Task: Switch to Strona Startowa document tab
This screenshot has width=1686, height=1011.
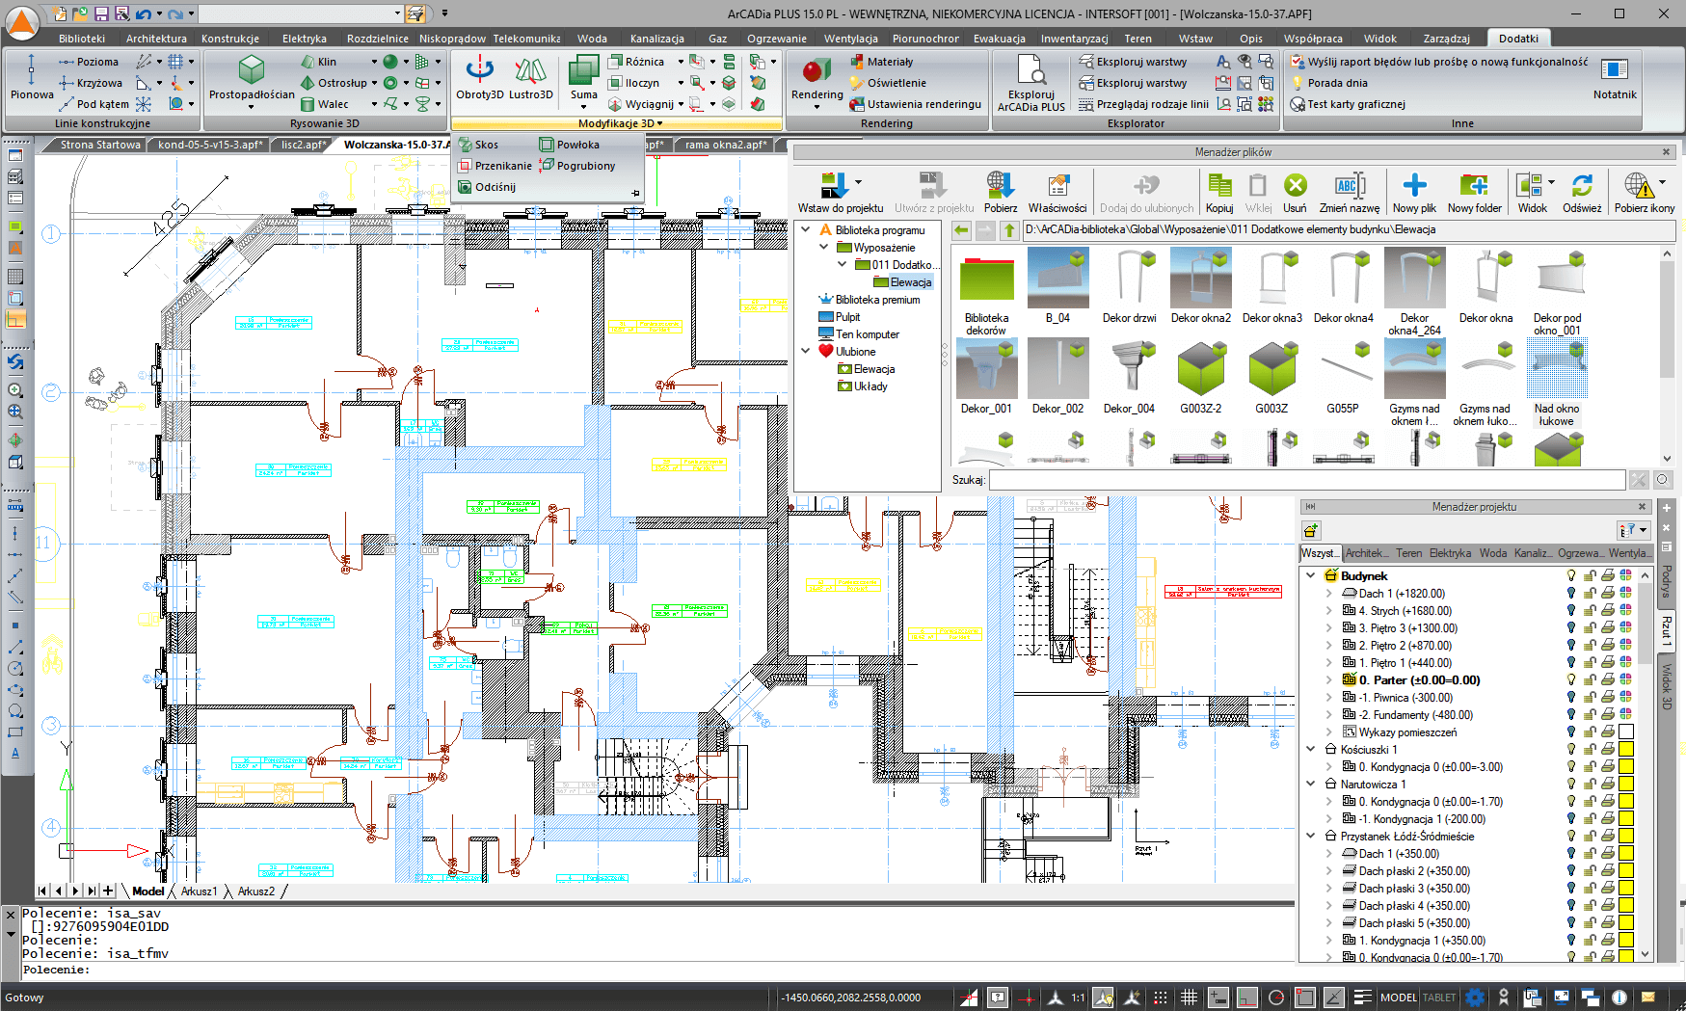Action: (x=100, y=145)
